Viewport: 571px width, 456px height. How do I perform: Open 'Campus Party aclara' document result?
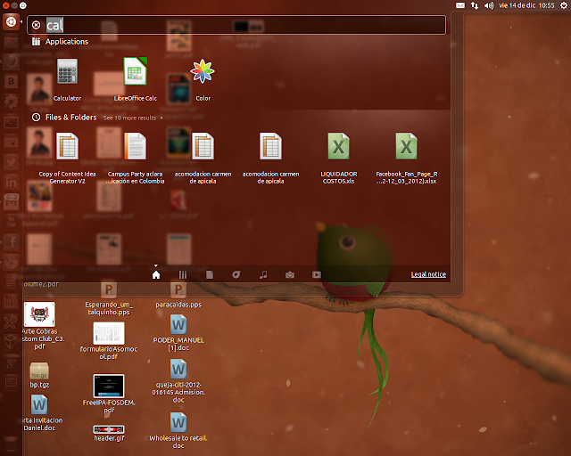135,159
